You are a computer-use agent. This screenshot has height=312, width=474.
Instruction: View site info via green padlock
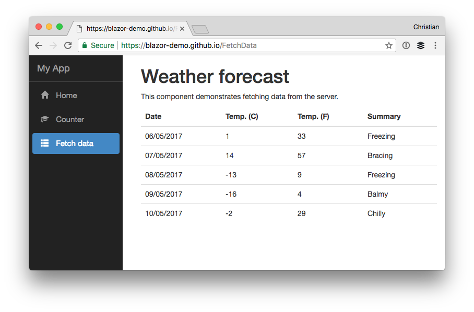pos(85,45)
